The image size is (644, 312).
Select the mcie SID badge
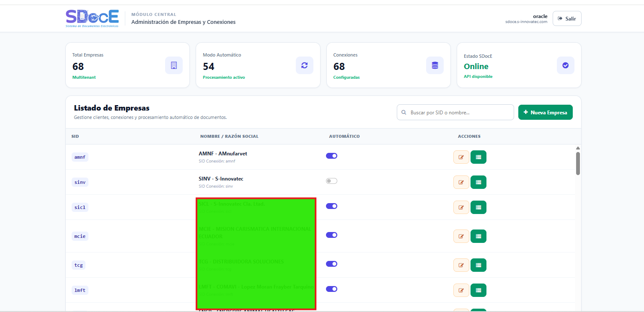click(80, 236)
